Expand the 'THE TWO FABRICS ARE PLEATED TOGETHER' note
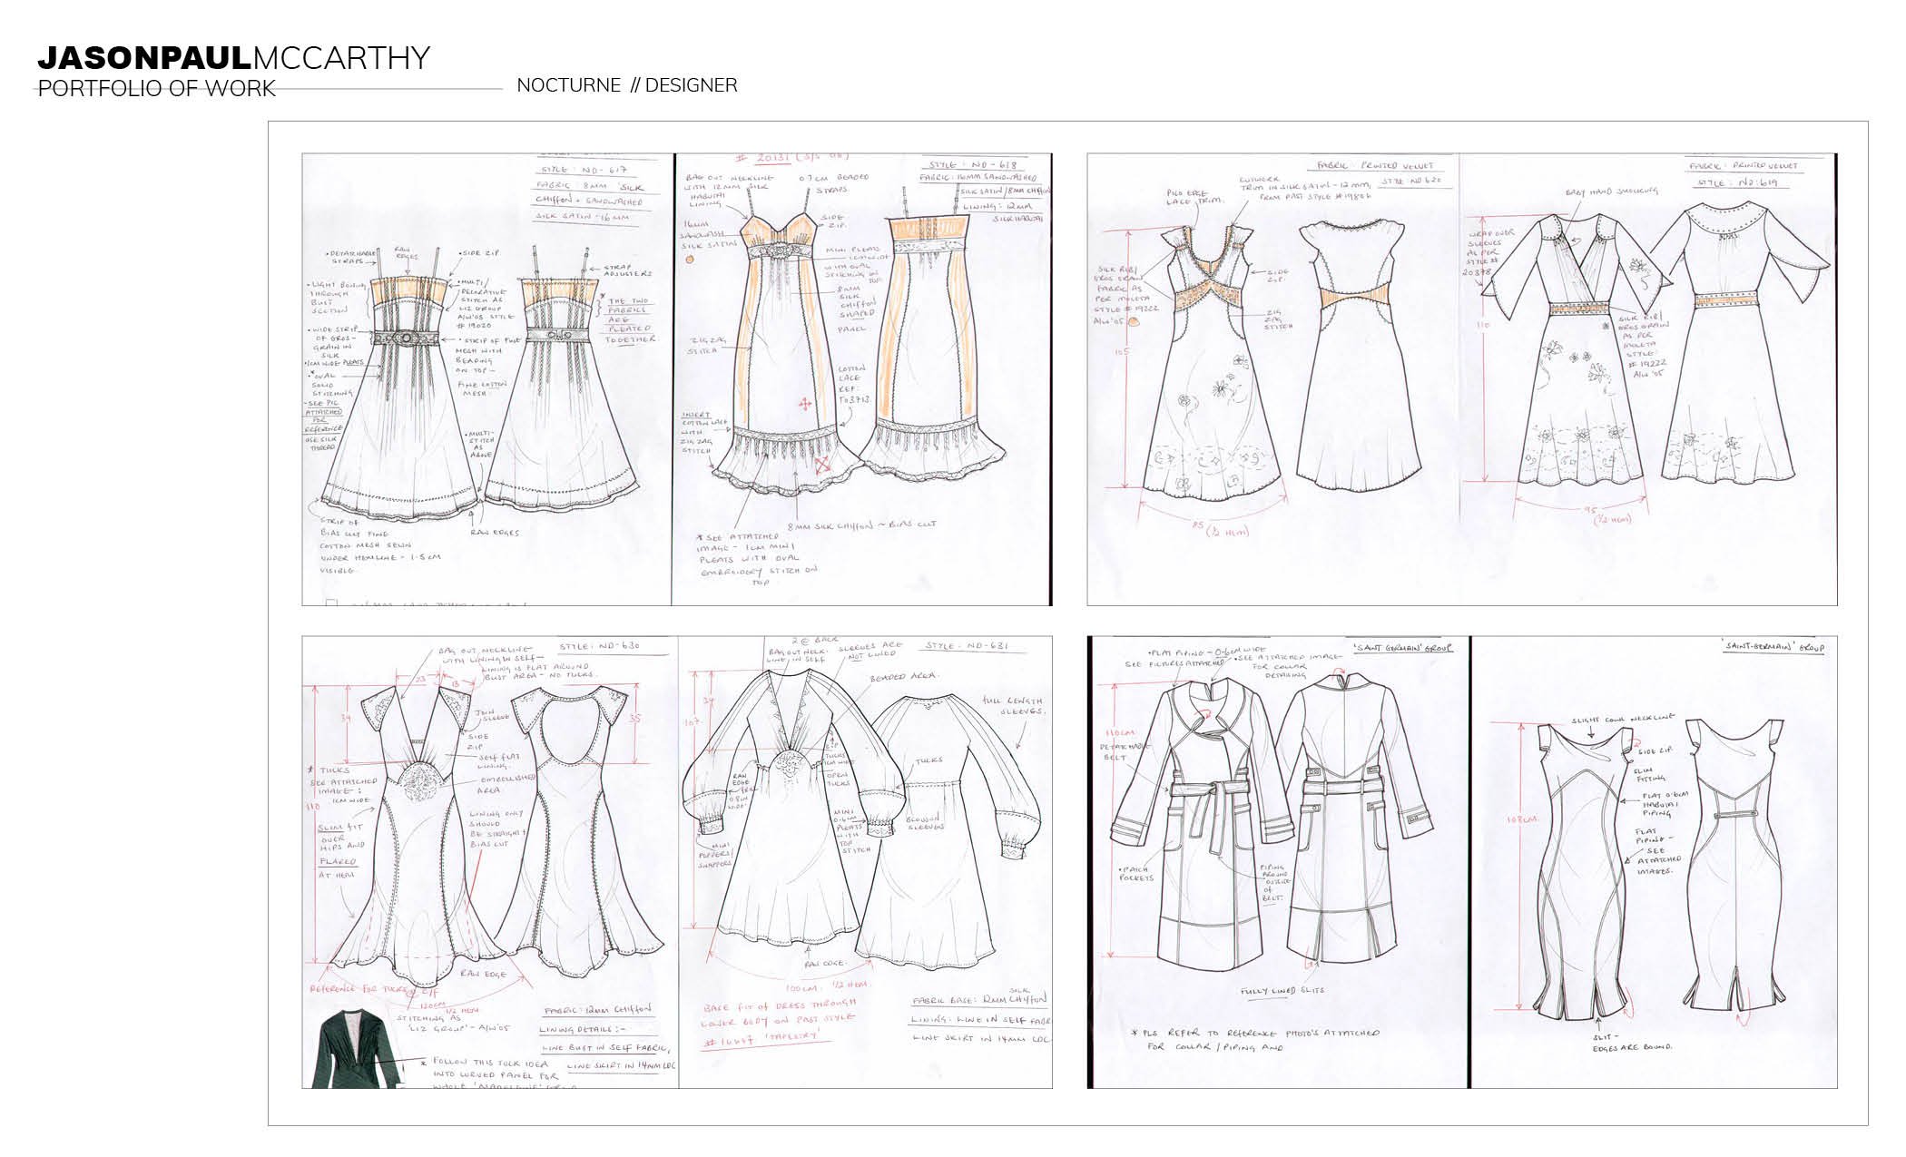The width and height of the screenshot is (1906, 1157). click(629, 318)
